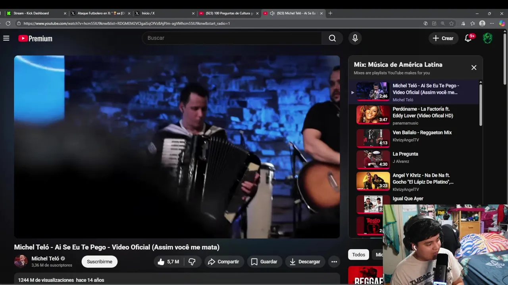
Task: Click the browser address bar URL
Action: tap(127, 23)
